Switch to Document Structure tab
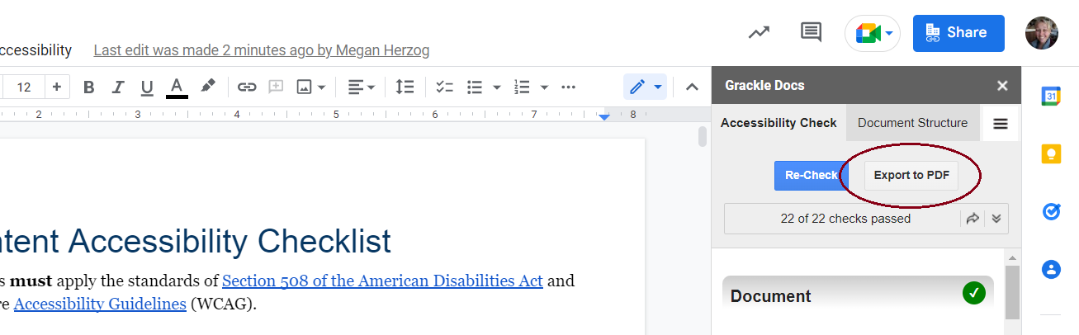The height and width of the screenshot is (335, 1079). pyautogui.click(x=912, y=123)
